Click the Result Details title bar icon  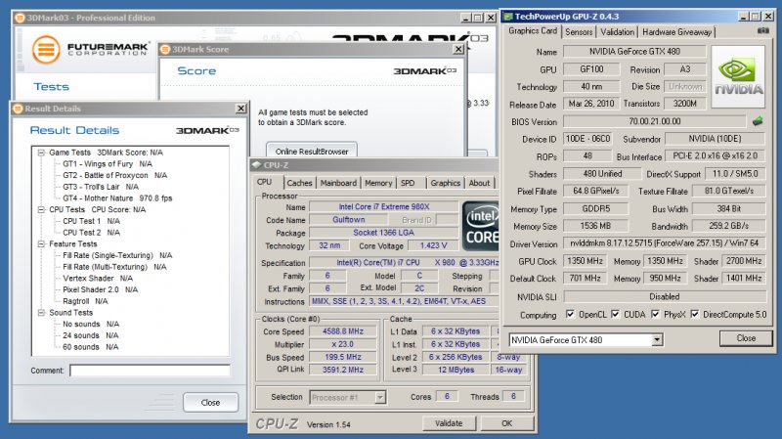coord(18,109)
